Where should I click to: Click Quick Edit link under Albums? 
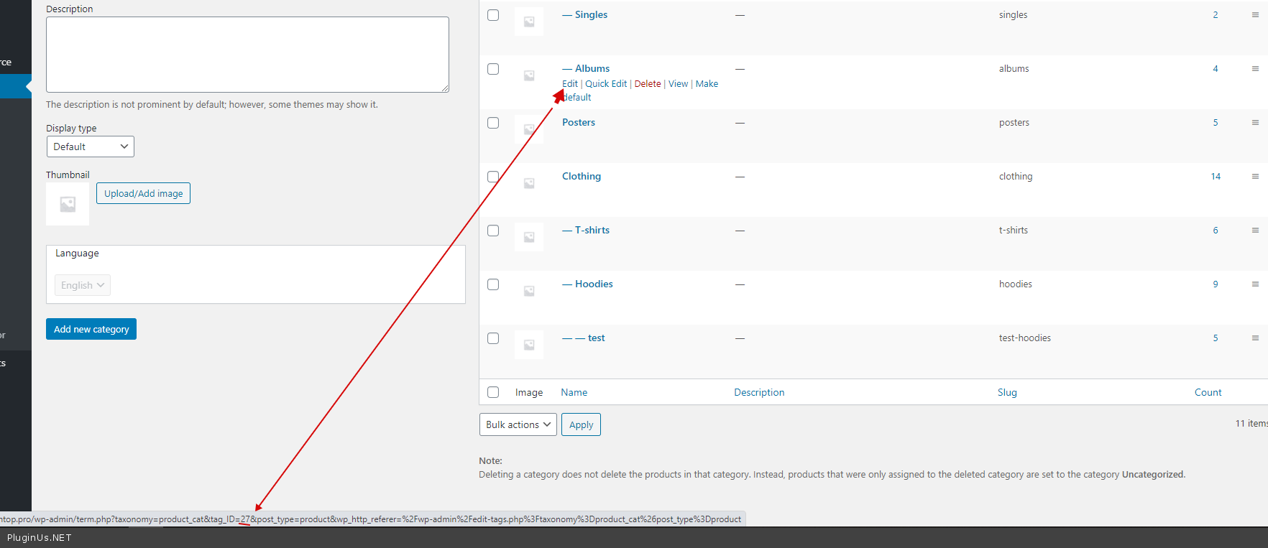[x=606, y=84]
